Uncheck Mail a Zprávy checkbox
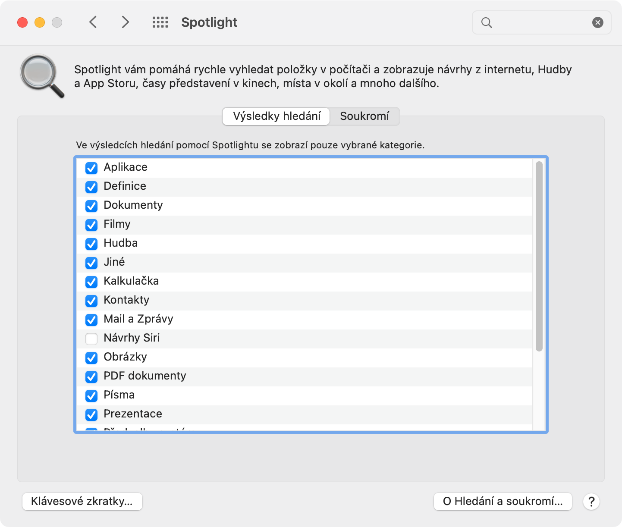This screenshot has width=622, height=527. click(x=91, y=320)
